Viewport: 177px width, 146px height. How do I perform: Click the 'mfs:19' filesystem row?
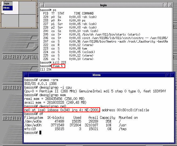[x=75, y=129]
